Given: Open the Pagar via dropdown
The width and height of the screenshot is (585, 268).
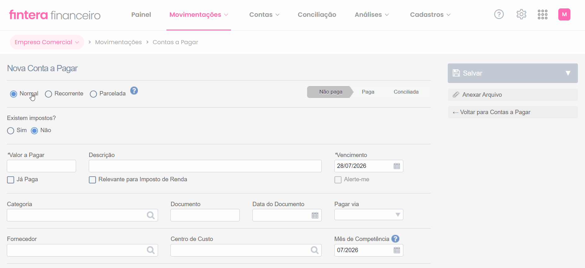Looking at the screenshot, I should pos(369,215).
